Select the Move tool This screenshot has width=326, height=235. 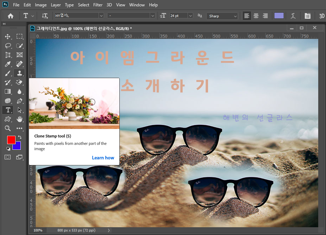pyautogui.click(x=7, y=36)
